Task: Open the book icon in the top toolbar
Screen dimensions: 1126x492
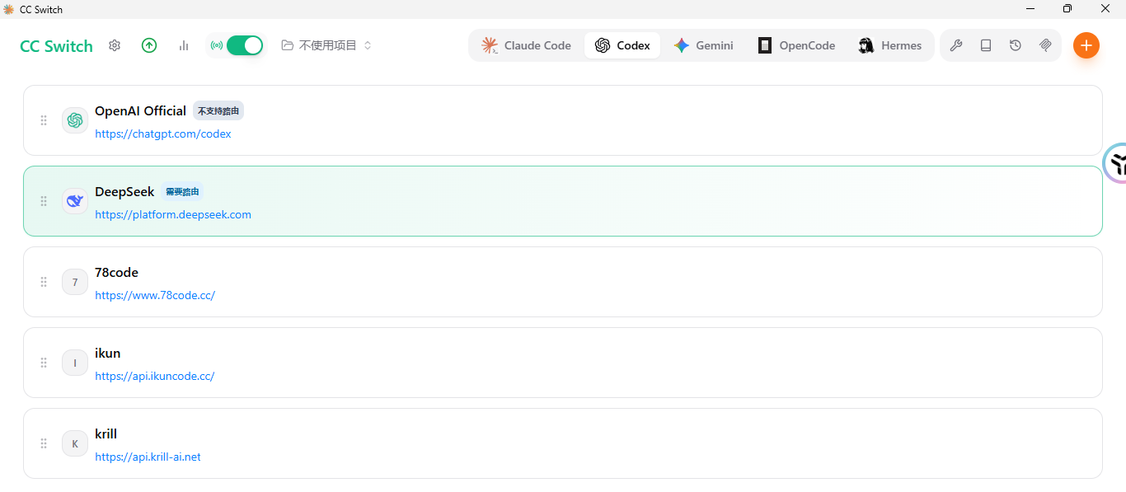Action: click(x=986, y=45)
